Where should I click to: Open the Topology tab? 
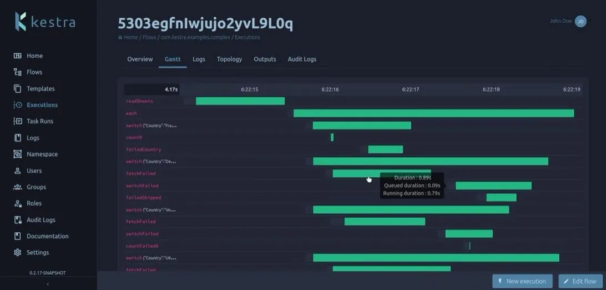[x=230, y=59]
